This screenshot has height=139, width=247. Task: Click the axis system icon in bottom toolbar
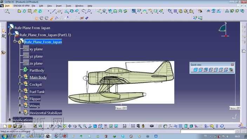(x=171, y=126)
